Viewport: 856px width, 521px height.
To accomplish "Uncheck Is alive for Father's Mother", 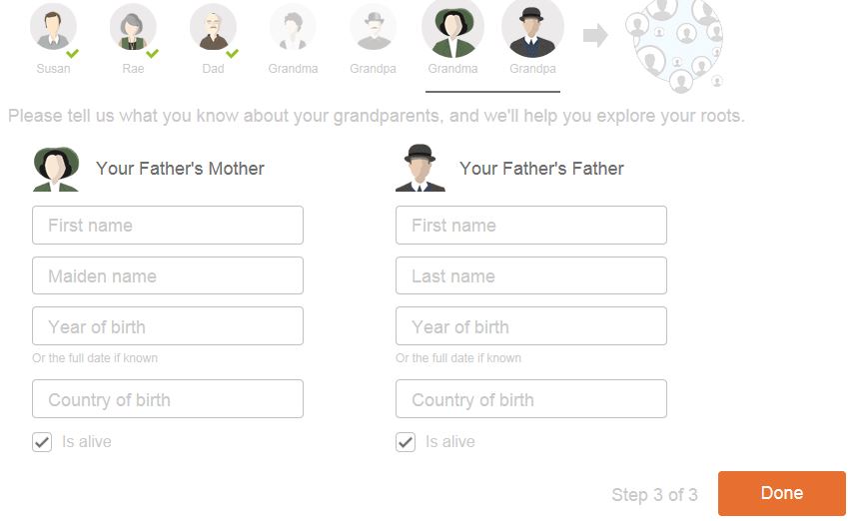I will click(x=42, y=442).
